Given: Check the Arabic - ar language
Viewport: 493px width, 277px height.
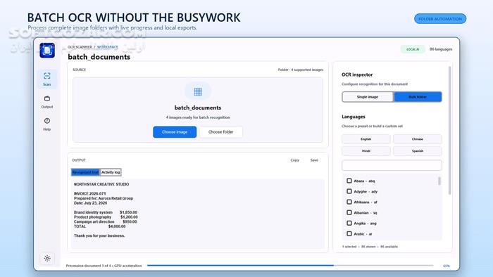Looking at the screenshot, I should click(349, 233).
